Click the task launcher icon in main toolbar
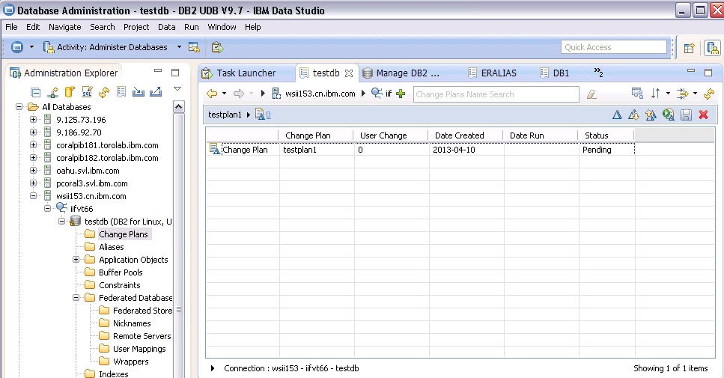The width and height of the screenshot is (724, 378). pyautogui.click(x=217, y=47)
